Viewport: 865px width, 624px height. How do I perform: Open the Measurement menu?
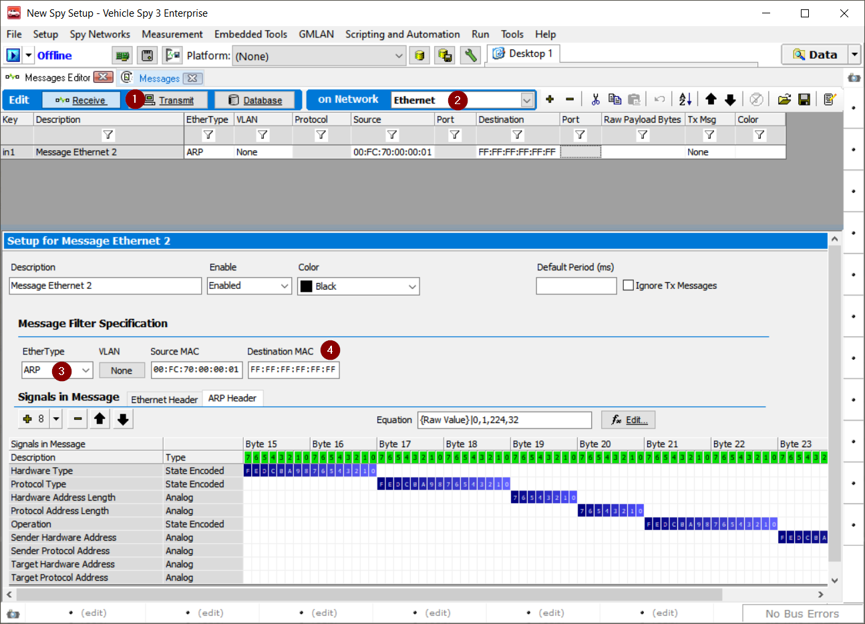172,34
